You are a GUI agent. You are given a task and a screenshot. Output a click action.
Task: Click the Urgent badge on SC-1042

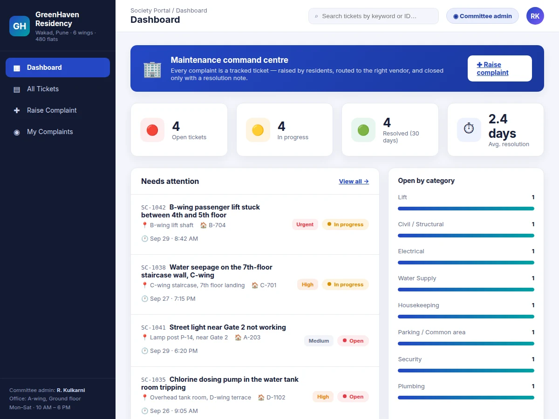[305, 224]
